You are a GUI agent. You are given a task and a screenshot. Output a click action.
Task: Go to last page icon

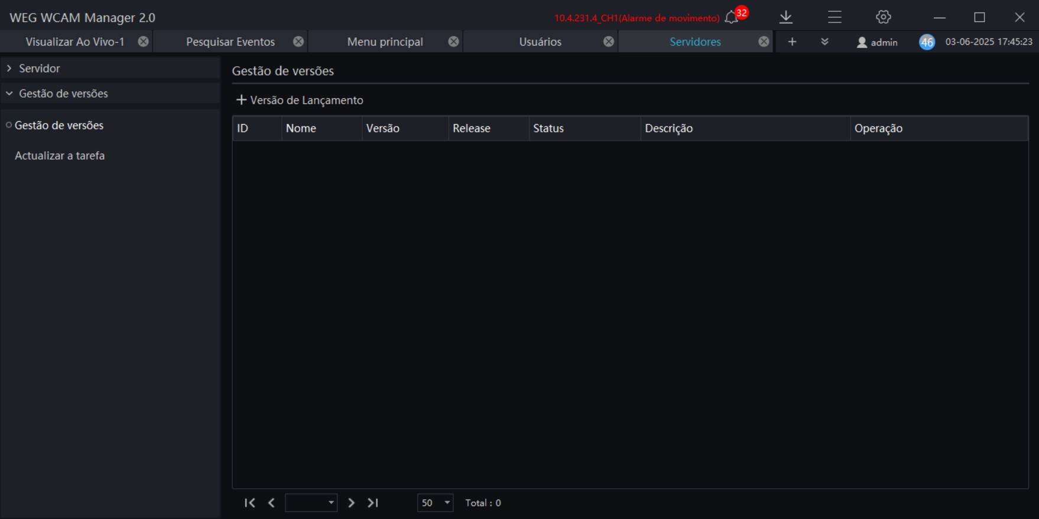pyautogui.click(x=372, y=502)
